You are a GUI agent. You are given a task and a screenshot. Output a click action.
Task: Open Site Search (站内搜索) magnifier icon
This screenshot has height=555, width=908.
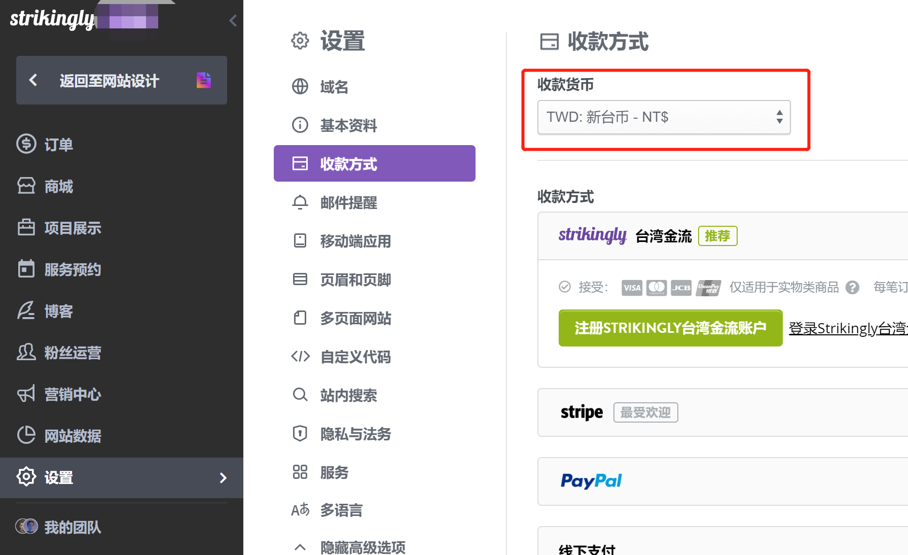pyautogui.click(x=300, y=395)
